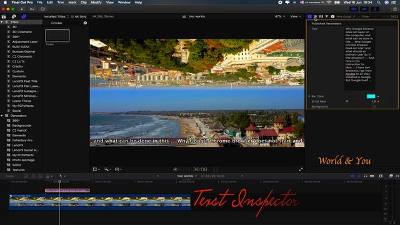Screen dimensions: 400x225
Task: Open the timeline tool selector dropdown
Action: point(62,176)
